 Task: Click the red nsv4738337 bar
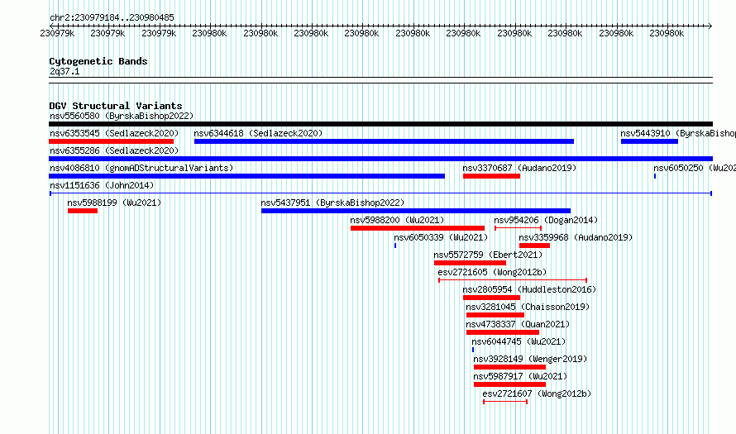[x=503, y=332]
